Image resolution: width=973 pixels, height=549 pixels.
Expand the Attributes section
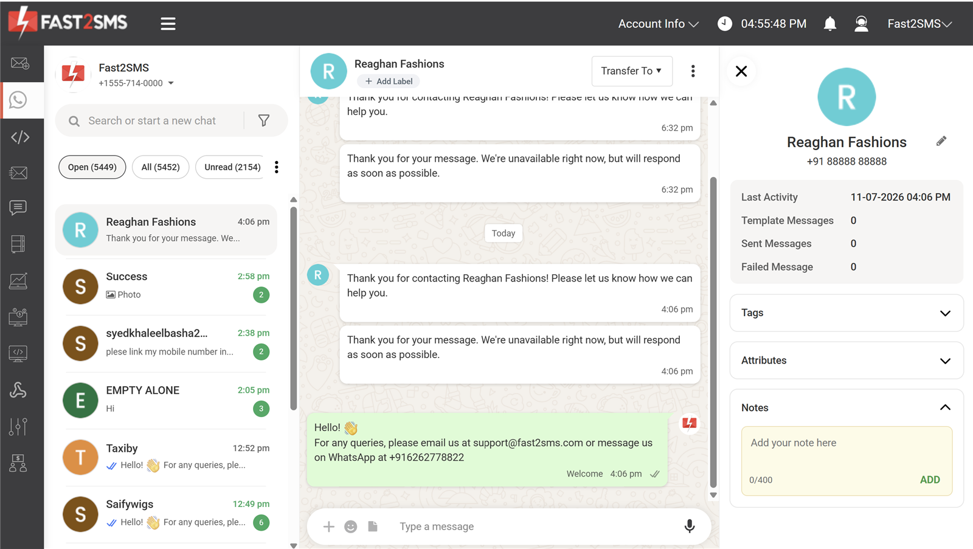click(847, 361)
